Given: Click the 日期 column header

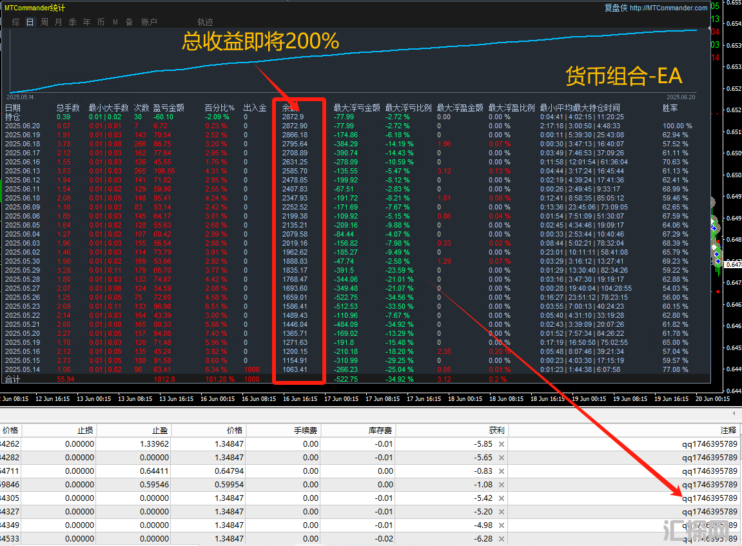Looking at the screenshot, I should [13, 108].
